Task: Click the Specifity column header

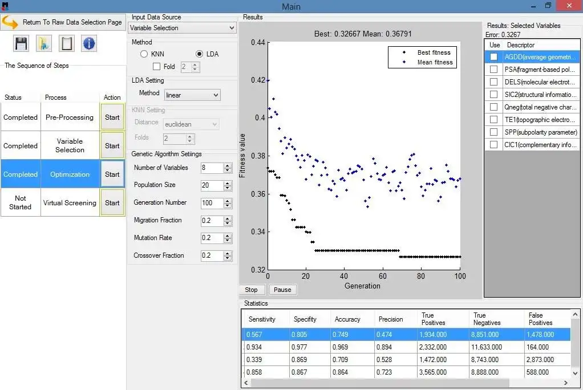Action: click(309, 319)
